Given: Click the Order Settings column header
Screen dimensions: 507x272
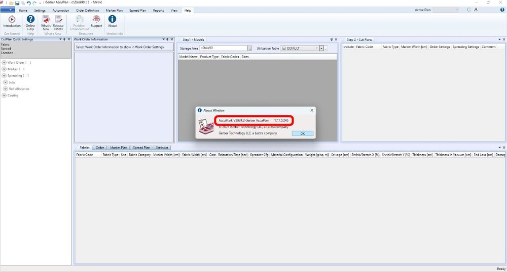Looking at the screenshot, I should coord(440,47).
